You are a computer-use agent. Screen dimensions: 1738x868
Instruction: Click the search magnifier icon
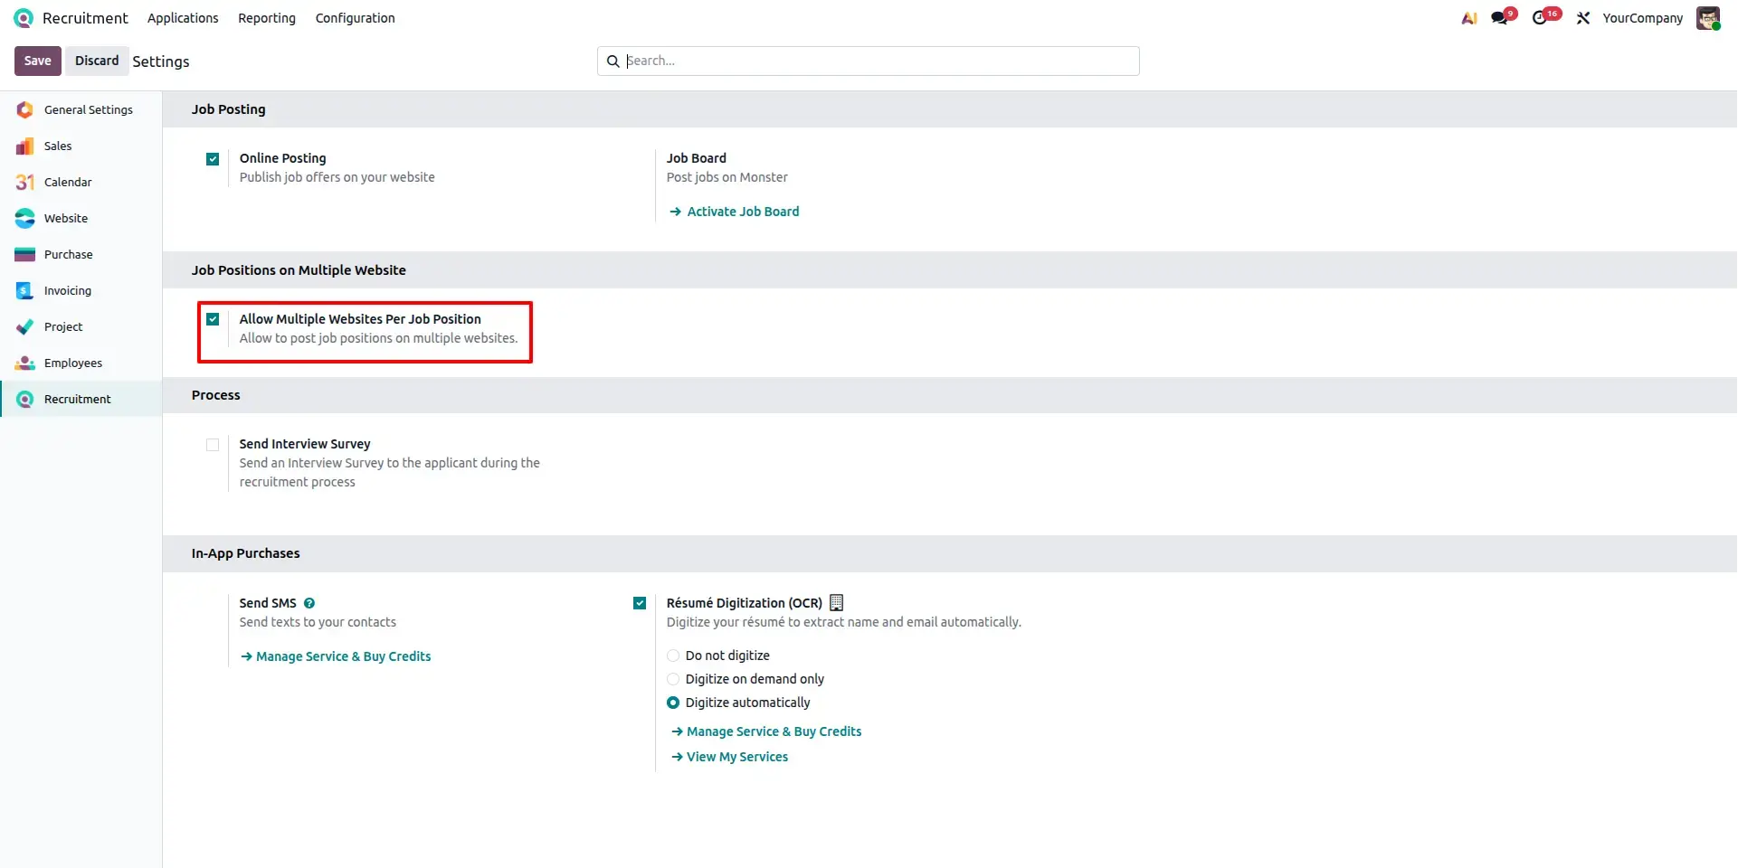(613, 61)
